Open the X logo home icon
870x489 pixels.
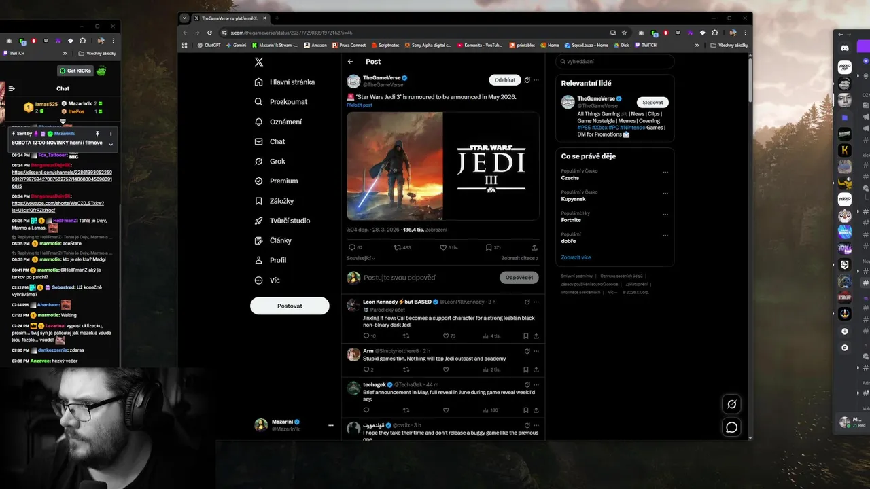click(x=259, y=62)
